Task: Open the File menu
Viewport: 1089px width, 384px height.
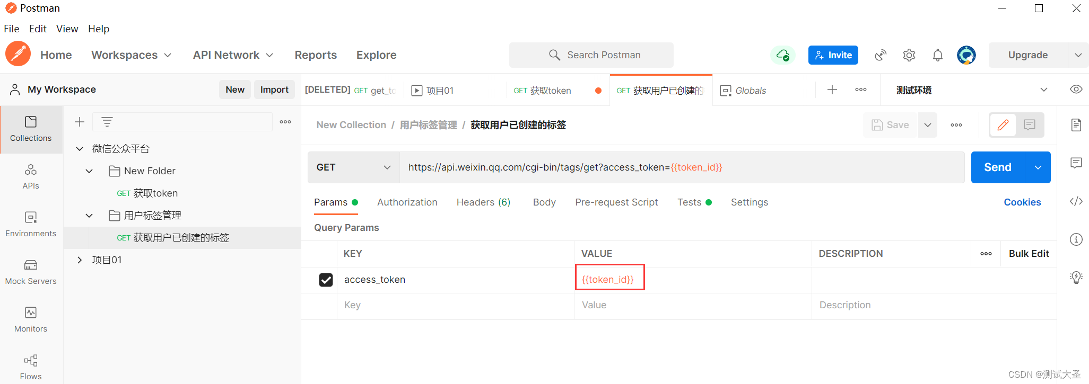Action: point(11,29)
